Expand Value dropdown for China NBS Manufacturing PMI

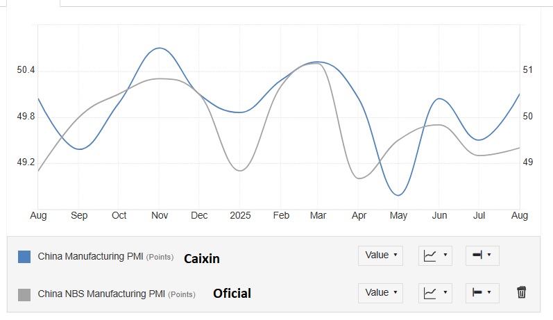point(381,293)
